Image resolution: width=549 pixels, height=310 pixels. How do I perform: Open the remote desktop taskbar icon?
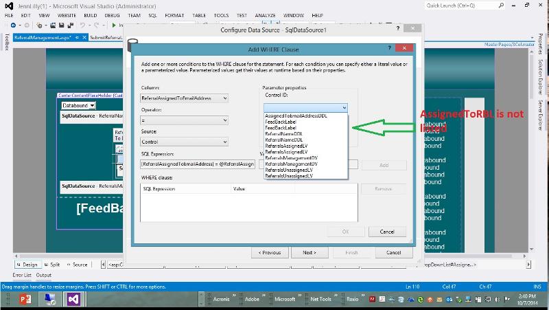click(x=49, y=299)
